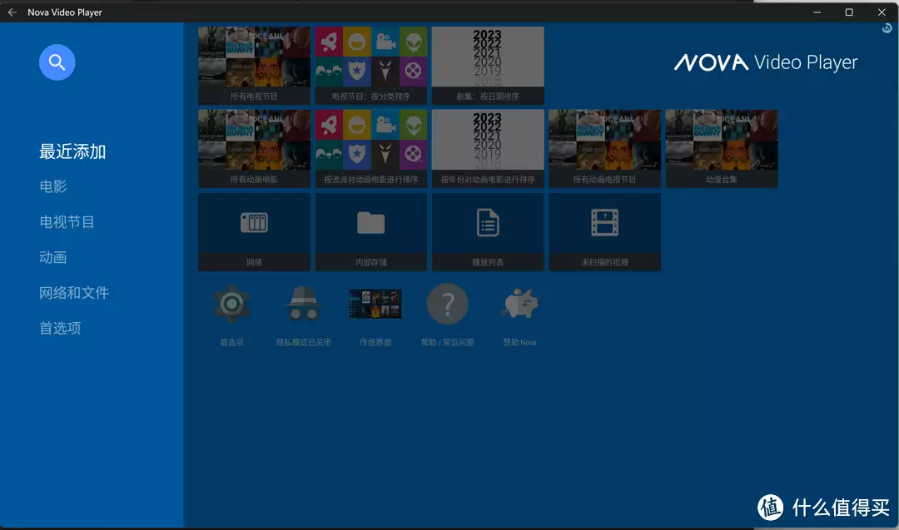Open the 未扫描的视频 tile

click(x=605, y=231)
